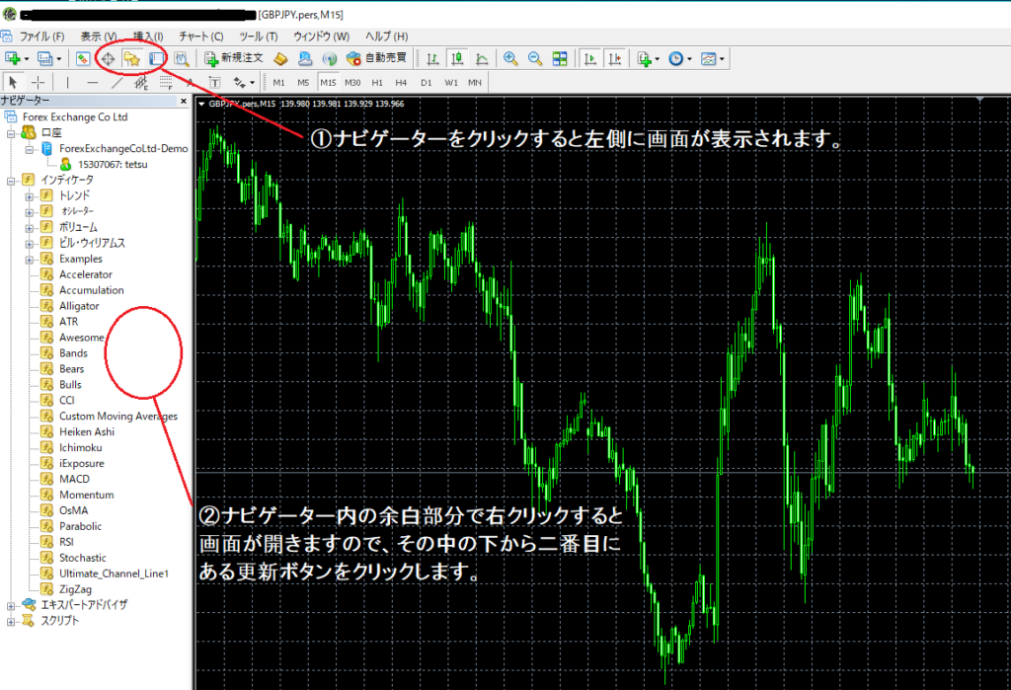Open the ファイル (F) menu
Screen dimensions: 1011x690
pyautogui.click(x=41, y=37)
